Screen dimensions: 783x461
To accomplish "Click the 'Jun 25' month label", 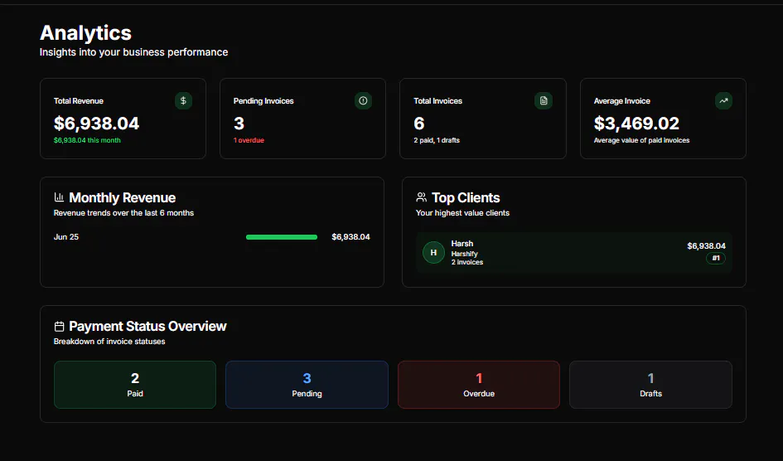I will [66, 237].
